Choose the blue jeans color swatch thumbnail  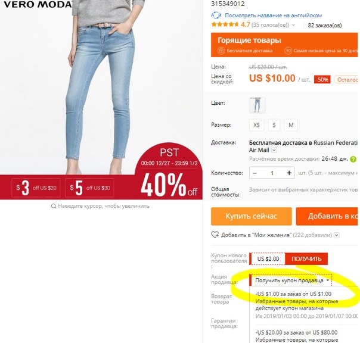pyautogui.click(x=257, y=105)
